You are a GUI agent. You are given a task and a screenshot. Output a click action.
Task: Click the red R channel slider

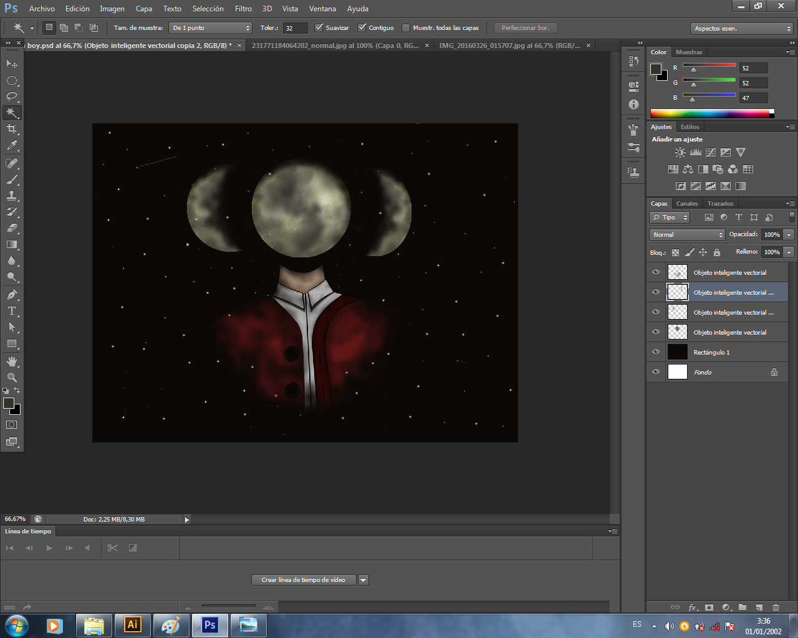pos(709,65)
